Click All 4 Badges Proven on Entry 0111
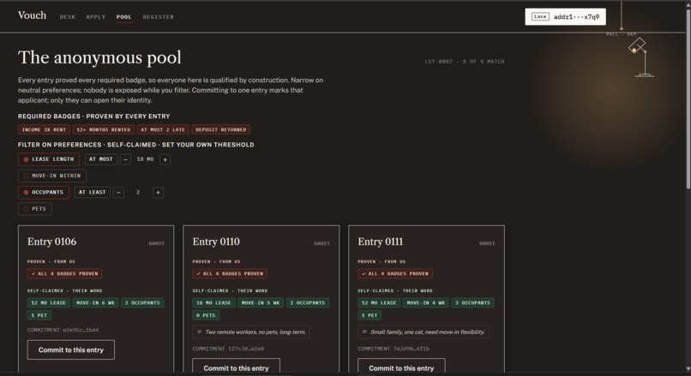The height and width of the screenshot is (376, 691). [x=395, y=274]
